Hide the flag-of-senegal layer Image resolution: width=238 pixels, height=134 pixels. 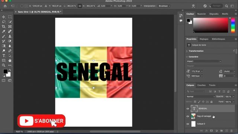pos(188,116)
